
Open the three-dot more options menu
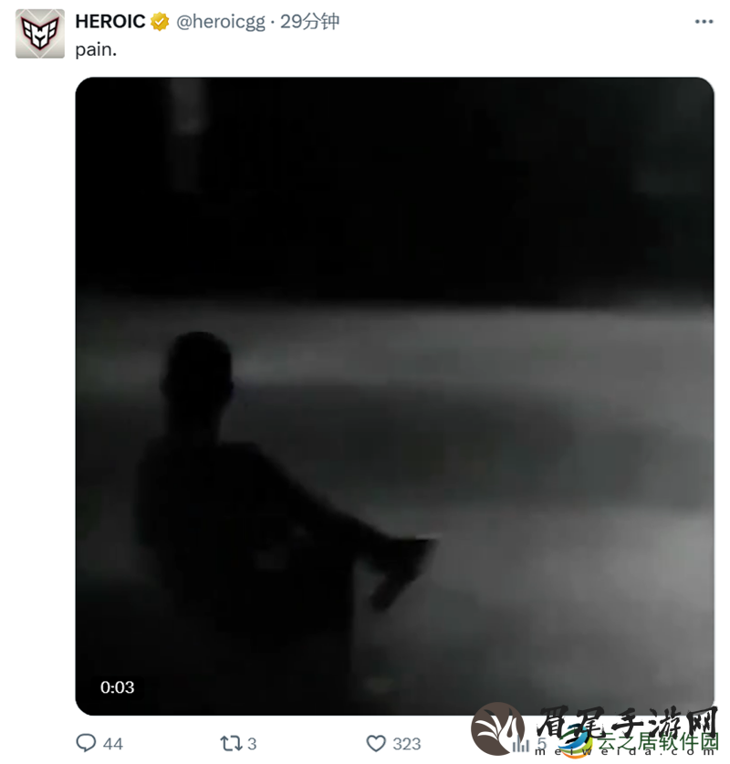704,21
